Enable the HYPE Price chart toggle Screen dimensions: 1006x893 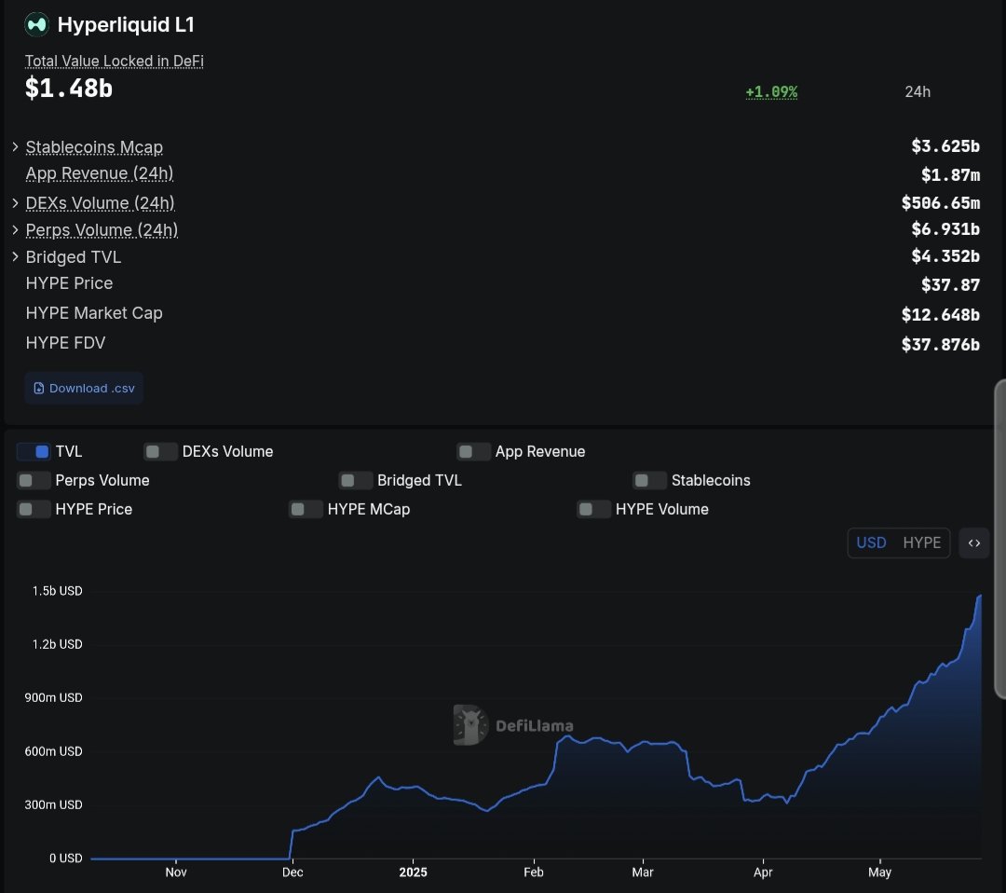(34, 509)
